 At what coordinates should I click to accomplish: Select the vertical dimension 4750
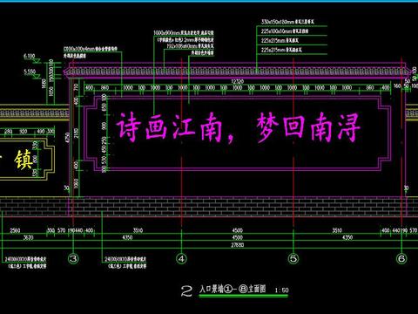(67, 138)
